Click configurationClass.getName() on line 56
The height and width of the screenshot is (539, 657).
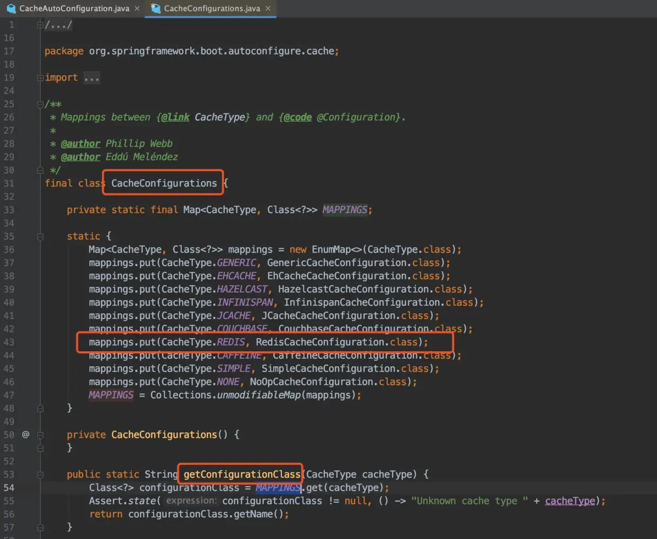(x=206, y=514)
